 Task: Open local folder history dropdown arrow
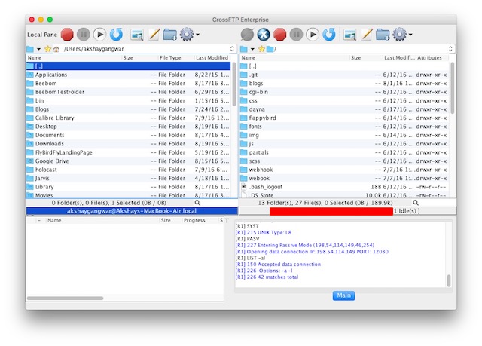click(x=38, y=49)
